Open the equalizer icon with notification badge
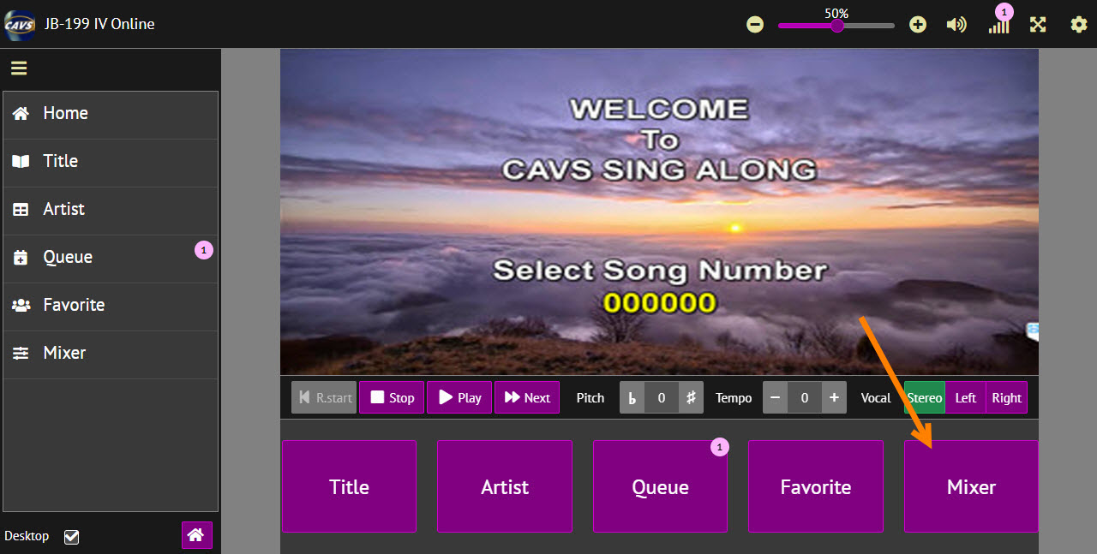 pyautogui.click(x=998, y=28)
